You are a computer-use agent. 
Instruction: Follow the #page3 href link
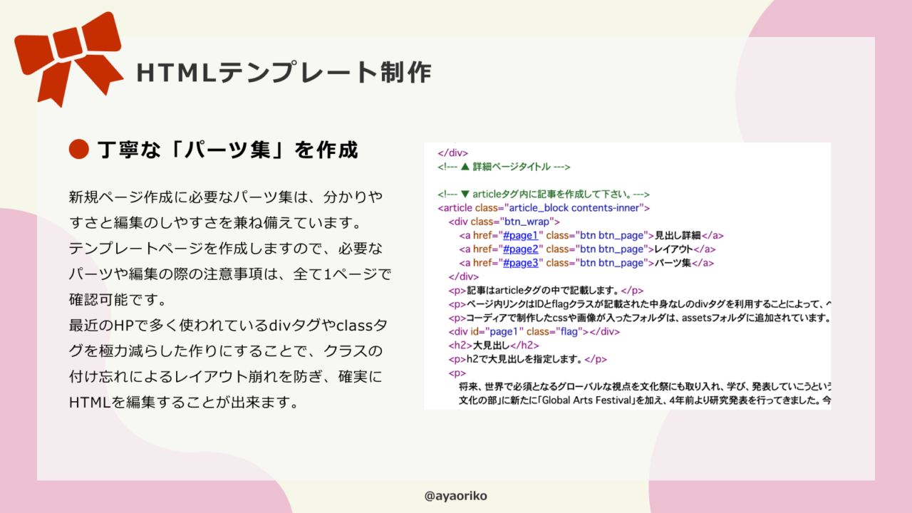point(523,263)
